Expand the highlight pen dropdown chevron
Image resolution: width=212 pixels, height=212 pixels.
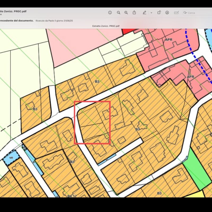[x=151, y=13]
